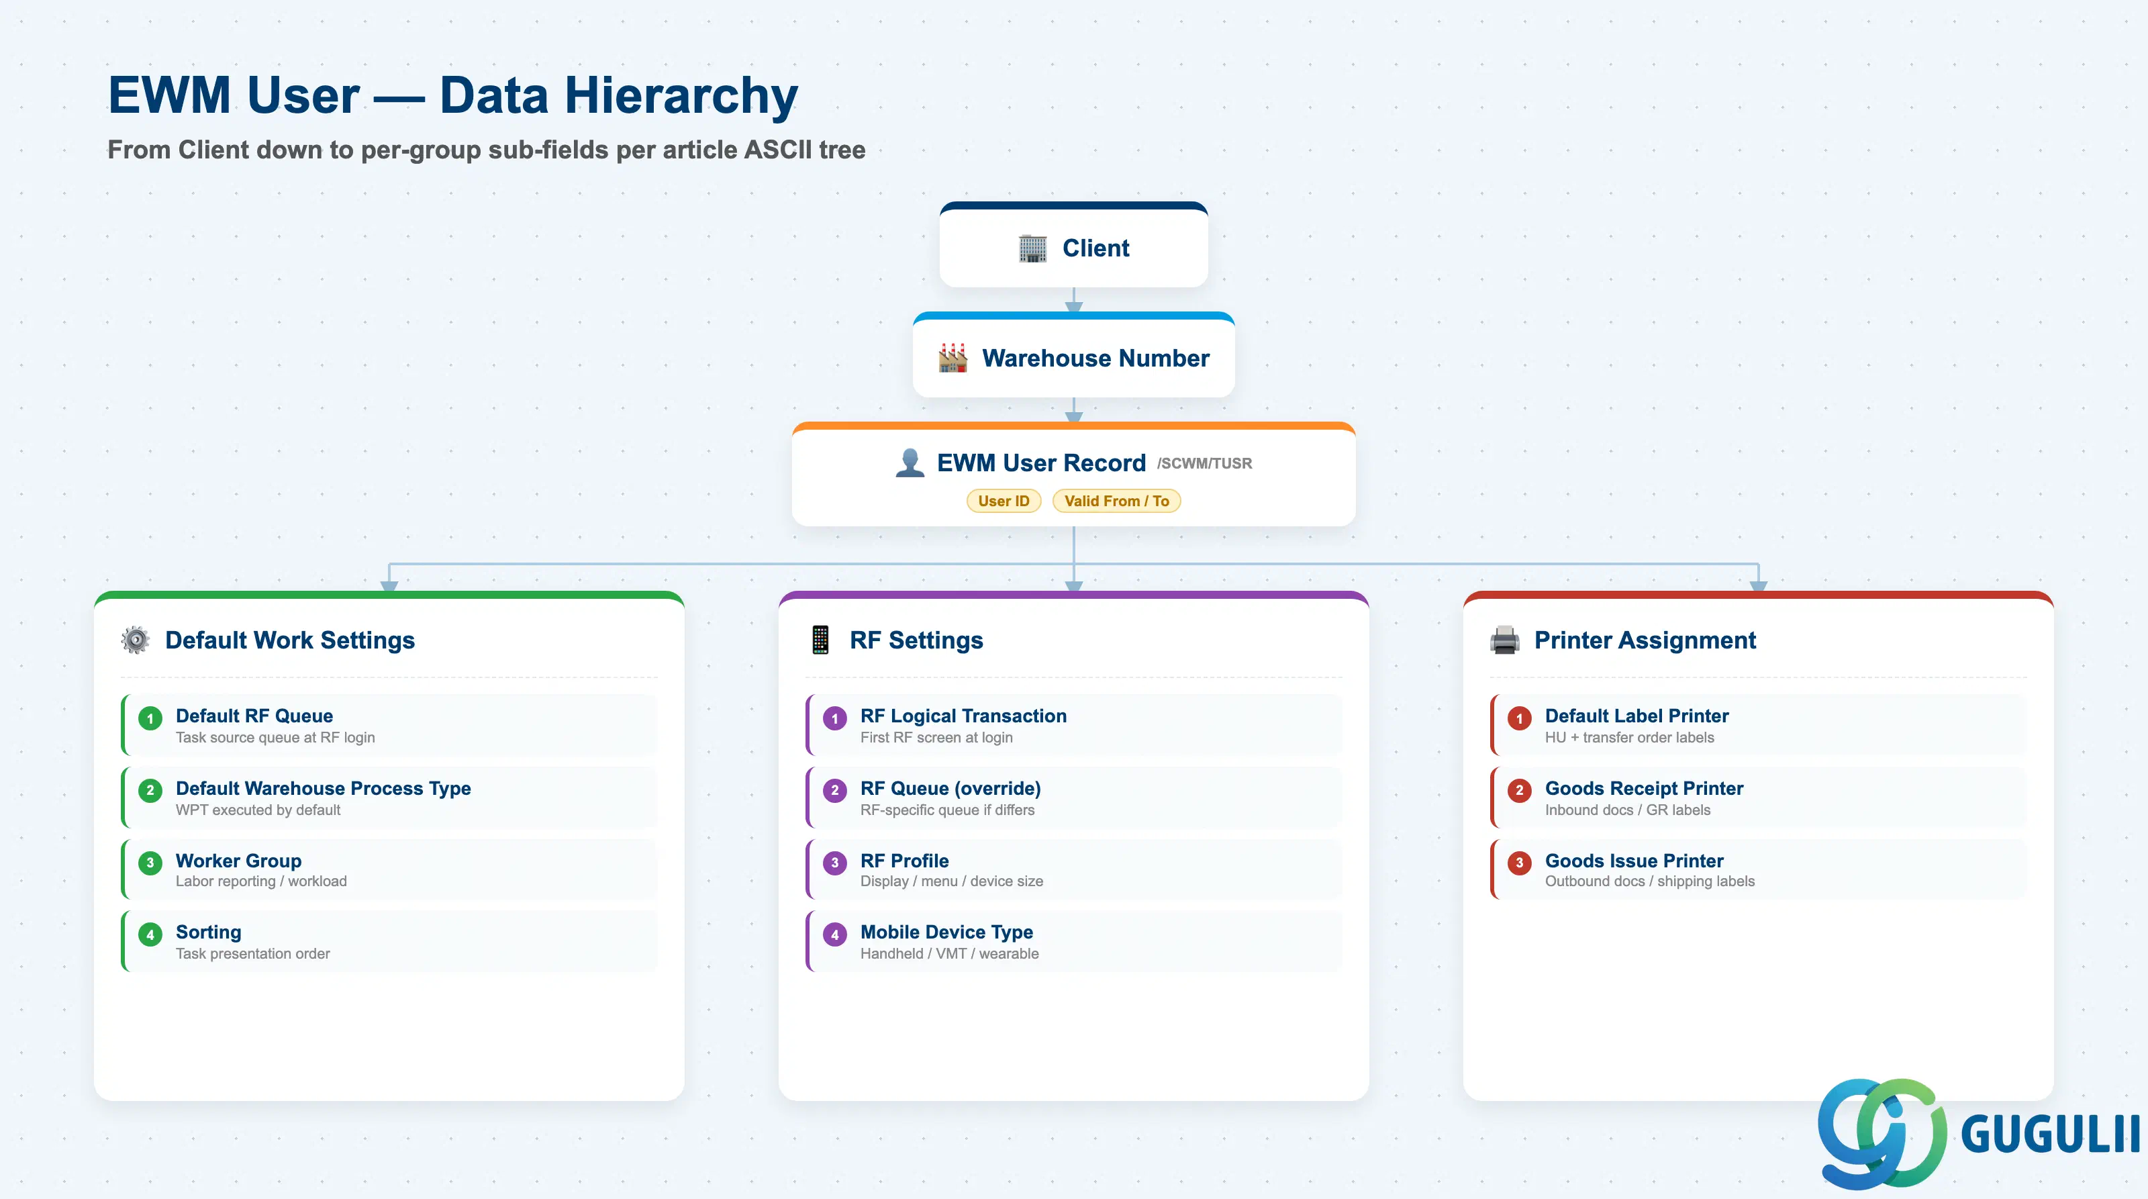
Task: Click number badge beside Default Label Printer
Action: click(x=1519, y=719)
